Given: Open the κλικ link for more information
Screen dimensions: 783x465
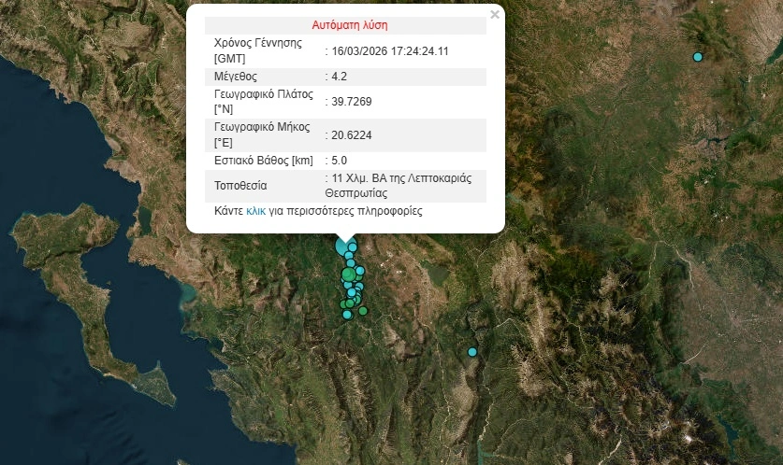Looking at the screenshot, I should 256,211.
